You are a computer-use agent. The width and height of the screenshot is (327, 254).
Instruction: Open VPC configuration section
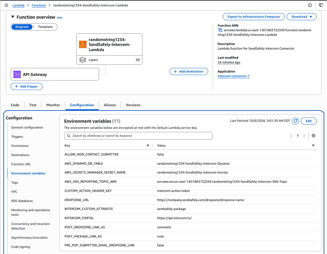point(14,192)
